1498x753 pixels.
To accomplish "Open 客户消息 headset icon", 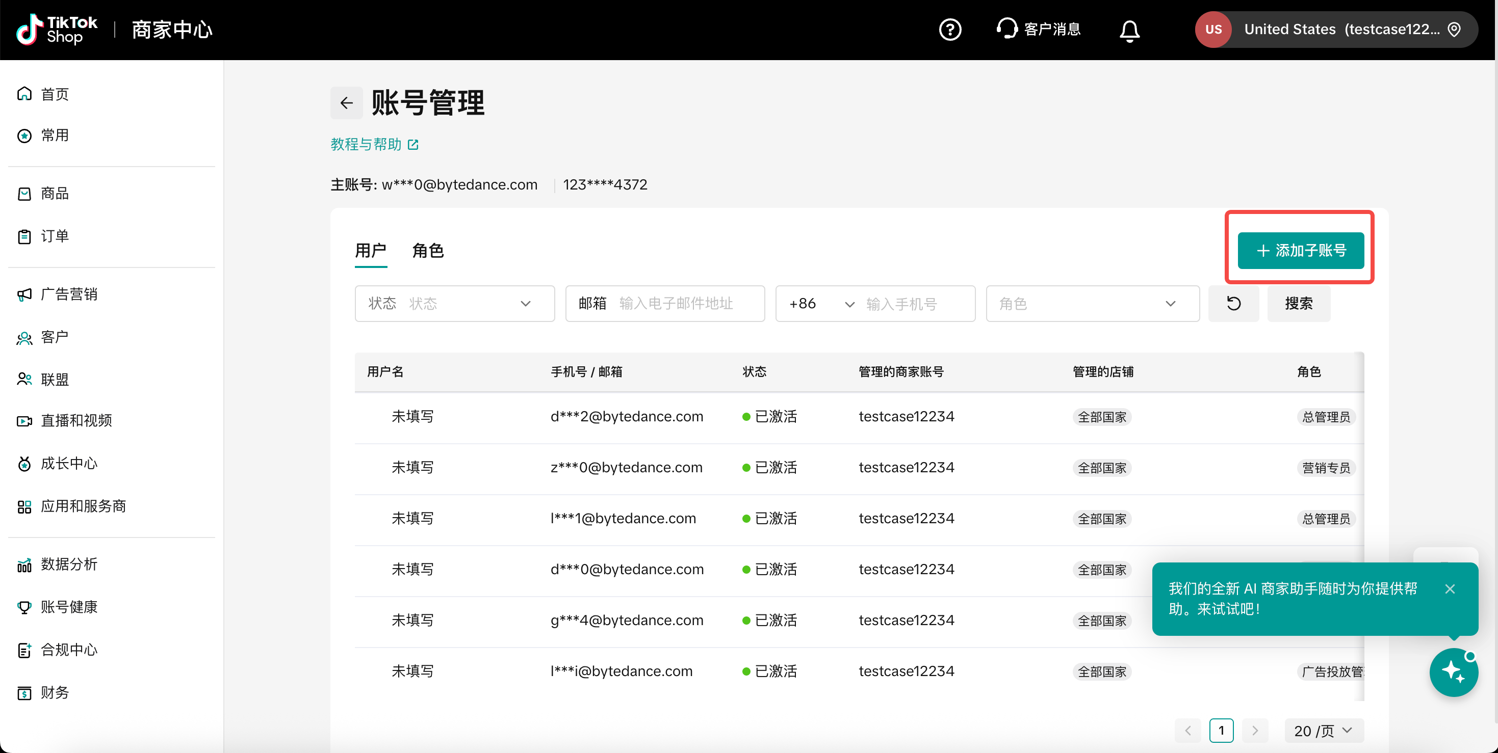I will (1007, 29).
